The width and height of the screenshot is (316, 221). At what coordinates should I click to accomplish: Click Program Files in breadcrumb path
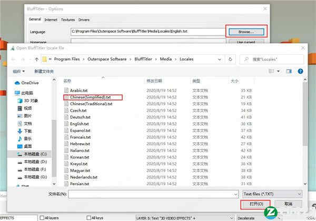point(67,59)
